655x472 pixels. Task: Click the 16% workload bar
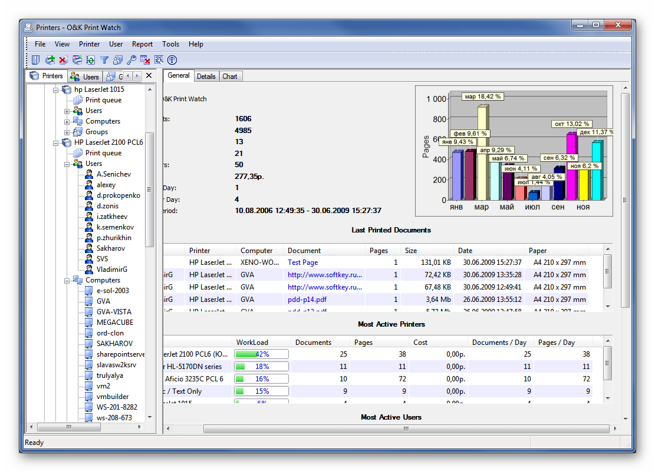[262, 379]
